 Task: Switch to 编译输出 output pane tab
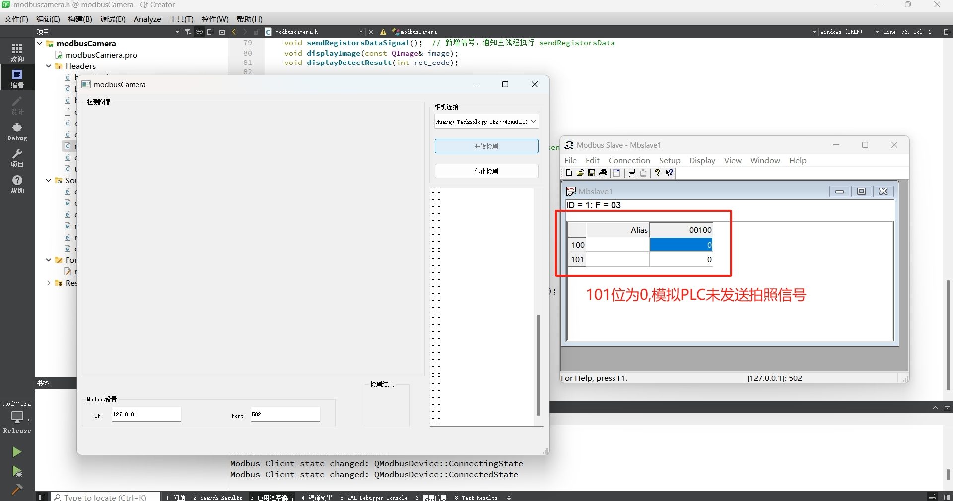pyautogui.click(x=317, y=497)
